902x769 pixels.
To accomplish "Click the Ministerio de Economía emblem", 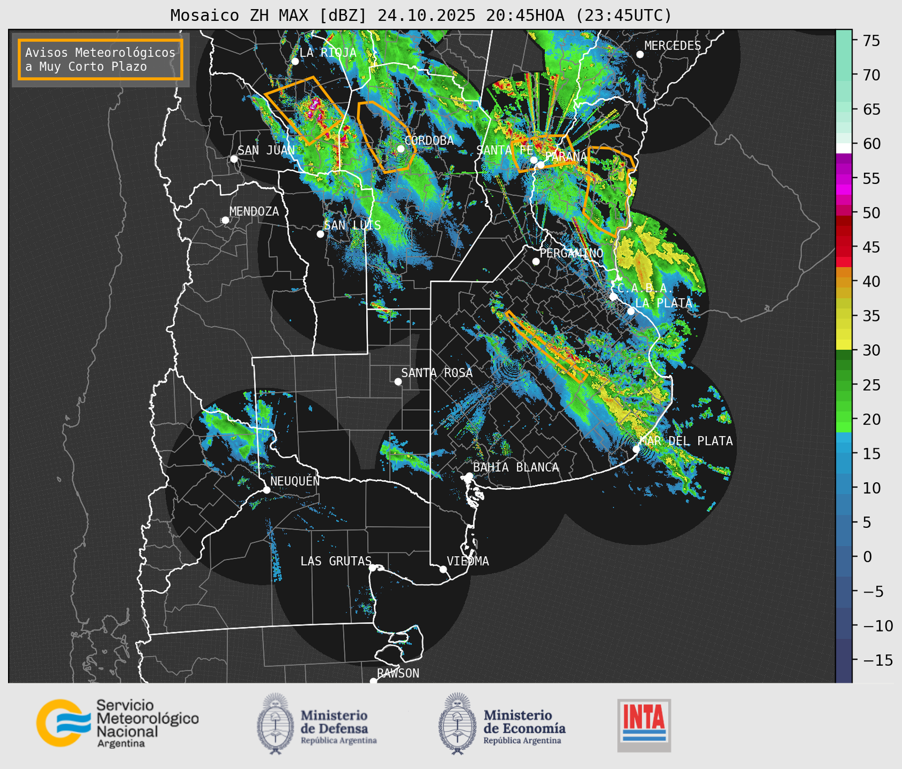I will (457, 724).
